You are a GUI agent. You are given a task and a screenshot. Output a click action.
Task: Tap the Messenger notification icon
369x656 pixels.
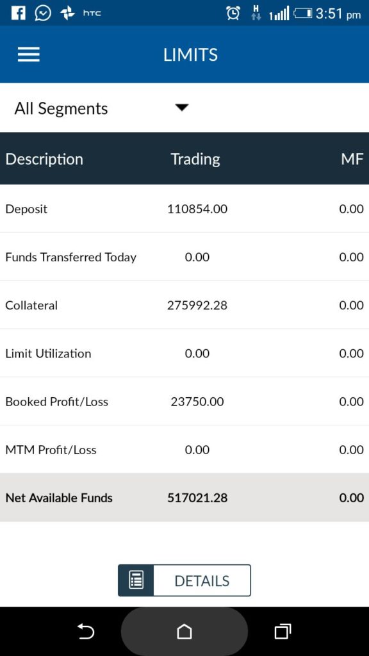tap(43, 13)
